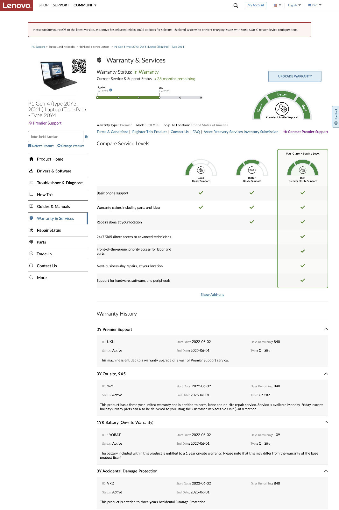Open the Cart dropdown
The image size is (339, 510).
click(315, 5)
